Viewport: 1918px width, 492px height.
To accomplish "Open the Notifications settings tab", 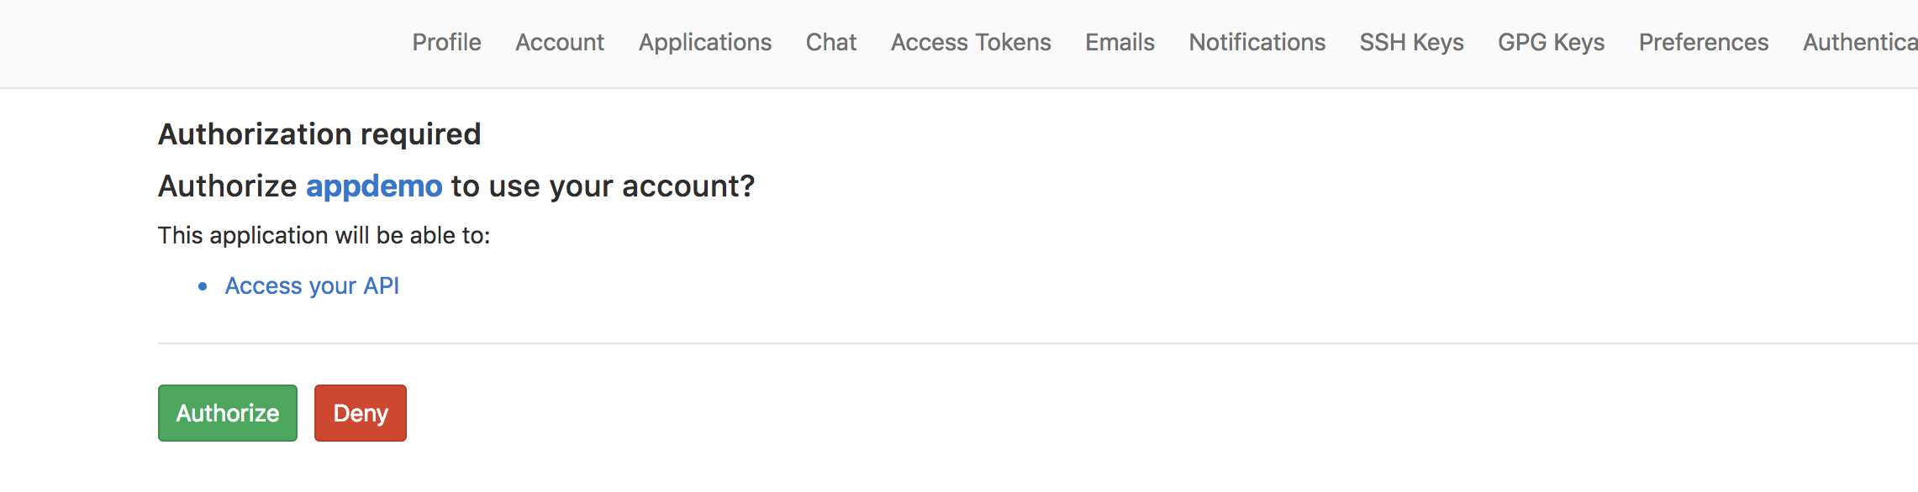I will pyautogui.click(x=1257, y=42).
